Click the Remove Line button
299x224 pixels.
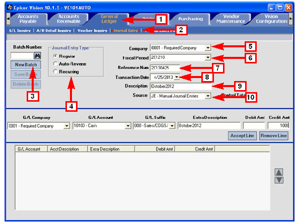pyautogui.click(x=274, y=136)
